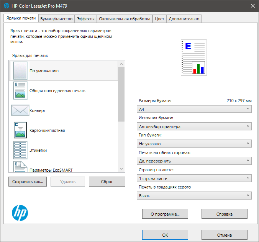This screenshot has width=259, height=242.
Task: Click the Сохранить как... button
Action: pyautogui.click(x=28, y=182)
